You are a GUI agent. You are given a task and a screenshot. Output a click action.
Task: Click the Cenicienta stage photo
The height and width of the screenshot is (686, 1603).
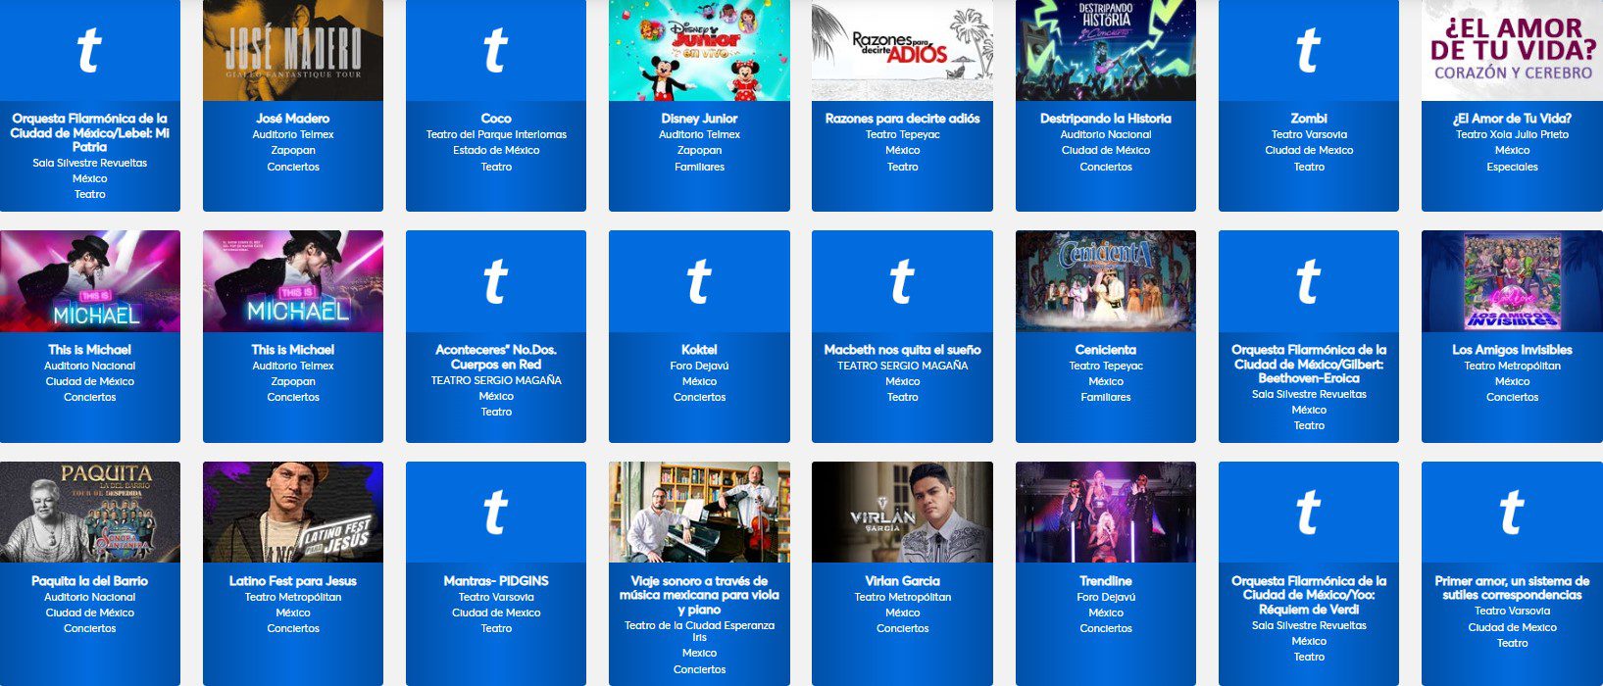pos(1106,281)
